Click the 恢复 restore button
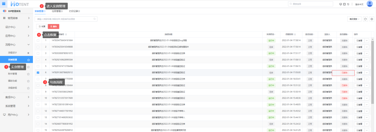 41,26
